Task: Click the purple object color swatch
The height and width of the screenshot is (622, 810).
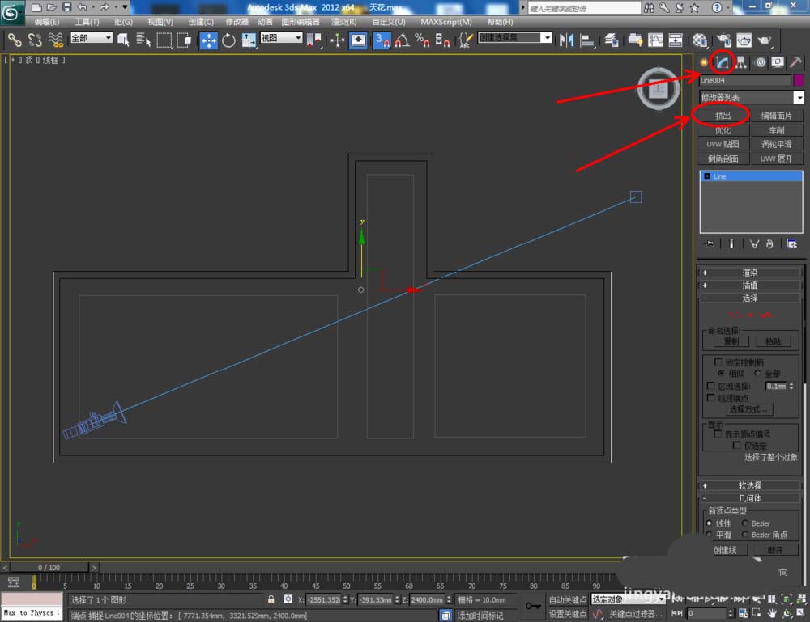Action: (x=799, y=80)
